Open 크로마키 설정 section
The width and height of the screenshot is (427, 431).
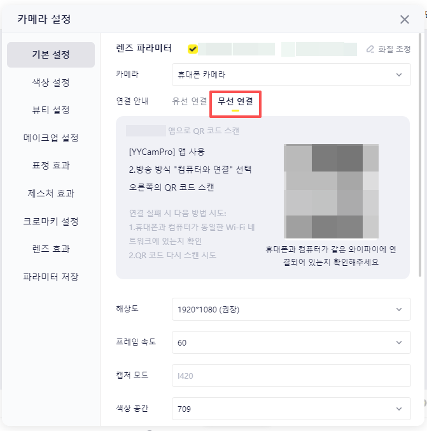click(x=51, y=221)
